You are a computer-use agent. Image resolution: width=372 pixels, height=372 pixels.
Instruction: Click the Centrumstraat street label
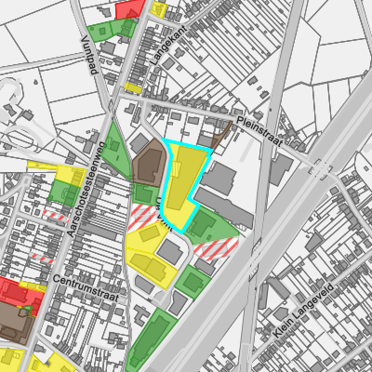tap(86, 288)
